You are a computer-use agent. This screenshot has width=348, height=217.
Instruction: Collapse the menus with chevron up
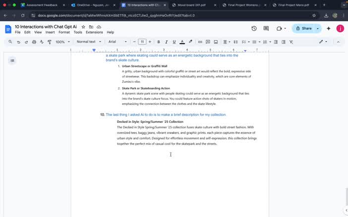point(338,42)
